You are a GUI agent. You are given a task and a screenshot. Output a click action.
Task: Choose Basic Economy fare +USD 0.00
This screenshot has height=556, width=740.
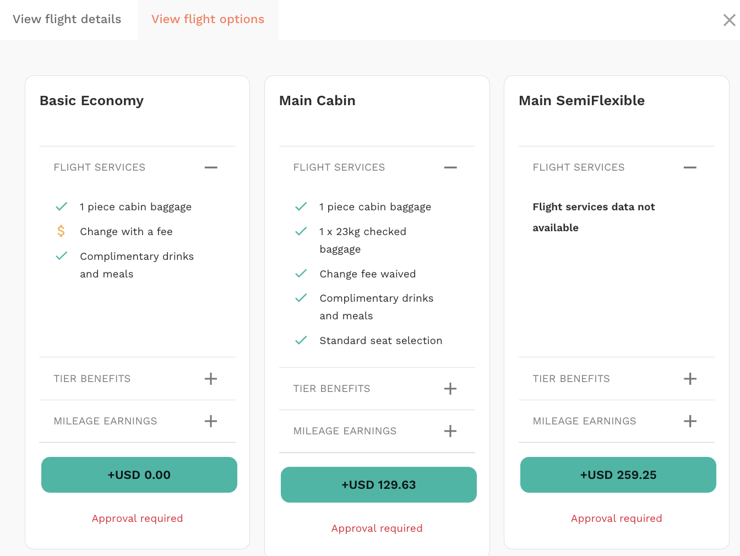[x=139, y=475]
